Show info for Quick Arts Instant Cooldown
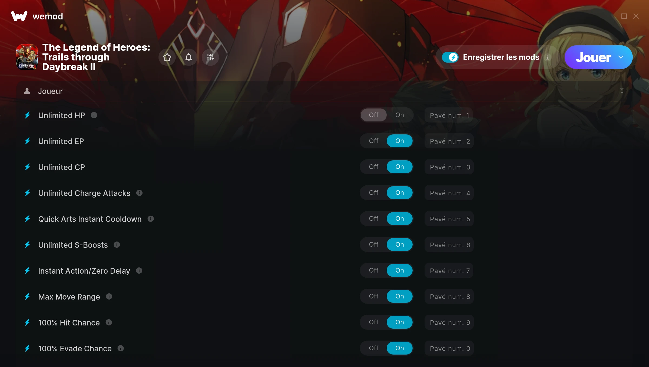Screen dimensions: 649x367 coord(151,219)
